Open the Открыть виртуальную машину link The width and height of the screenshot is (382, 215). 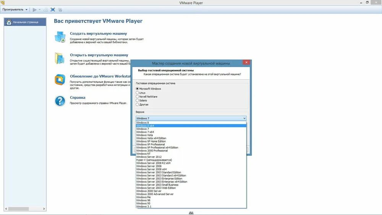[x=99, y=55]
